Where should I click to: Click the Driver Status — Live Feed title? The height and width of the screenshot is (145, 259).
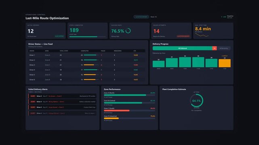(x=40, y=44)
